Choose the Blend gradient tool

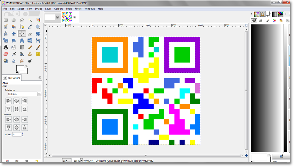point(22,47)
